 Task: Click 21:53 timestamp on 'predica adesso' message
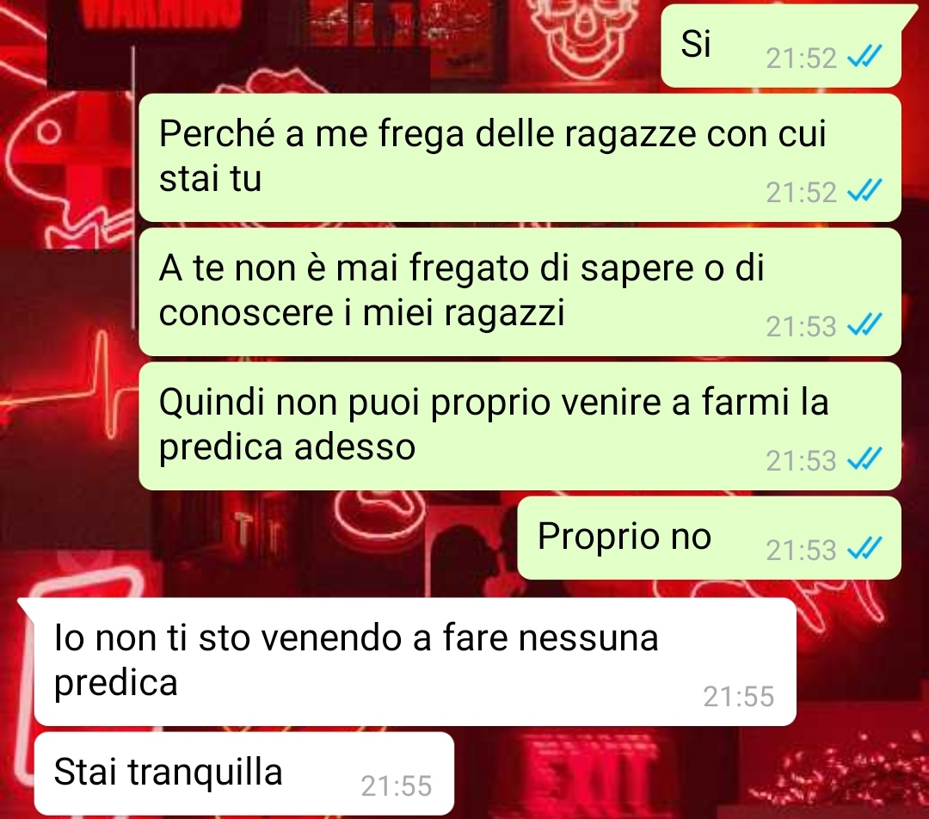point(801,460)
